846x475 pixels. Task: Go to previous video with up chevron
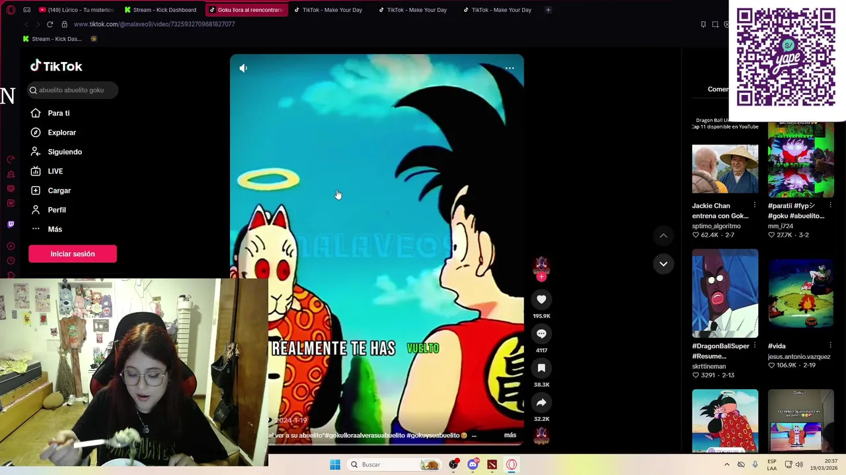click(x=663, y=236)
